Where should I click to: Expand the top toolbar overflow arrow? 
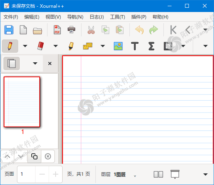(x=206, y=29)
